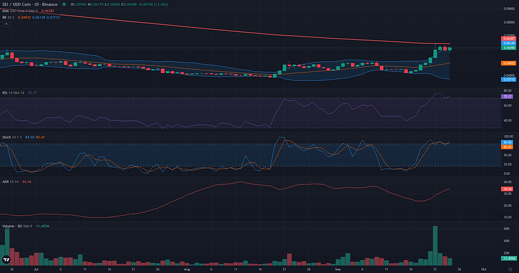Select the ADX 14 14 legend

click(x=10, y=181)
